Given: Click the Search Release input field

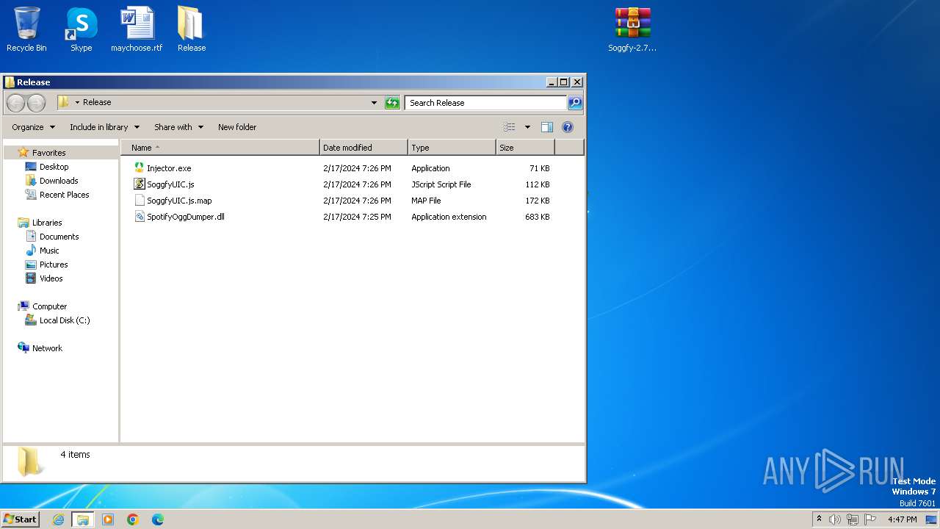Looking at the screenshot, I should [485, 103].
